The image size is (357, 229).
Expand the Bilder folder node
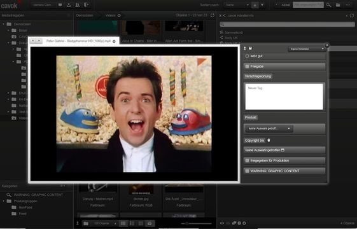(8, 31)
